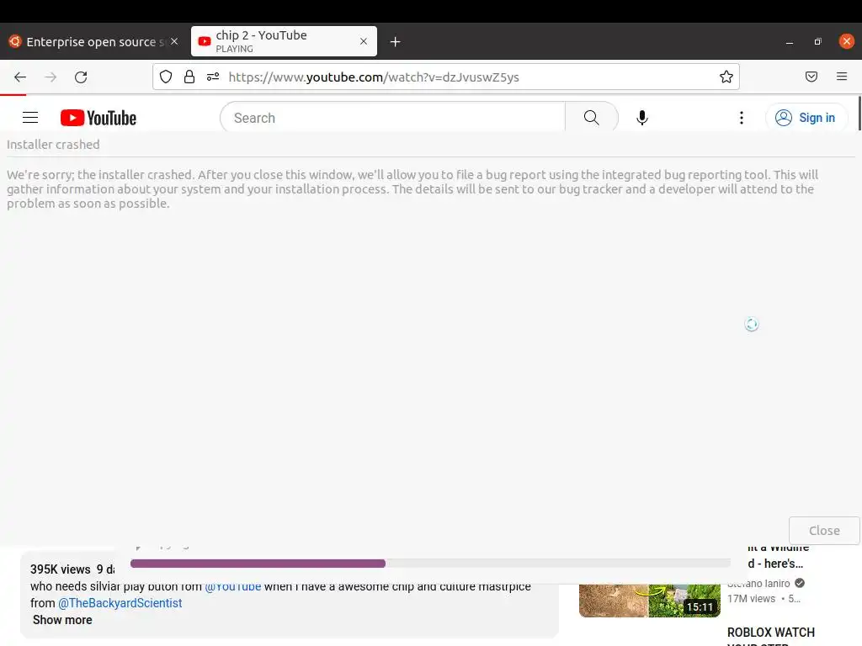Screen dimensions: 862x646
Task: Close the Enterprise open source tab
Action: [x=174, y=41]
